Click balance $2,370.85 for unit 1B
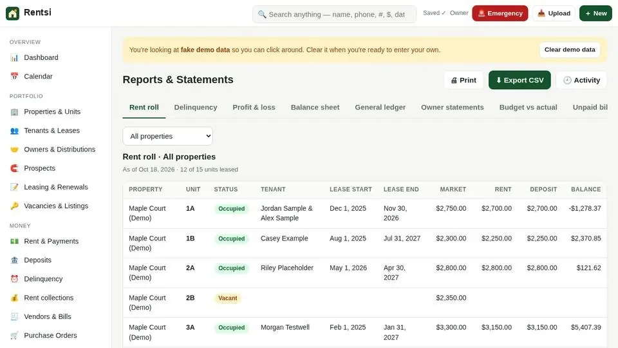 [586, 238]
